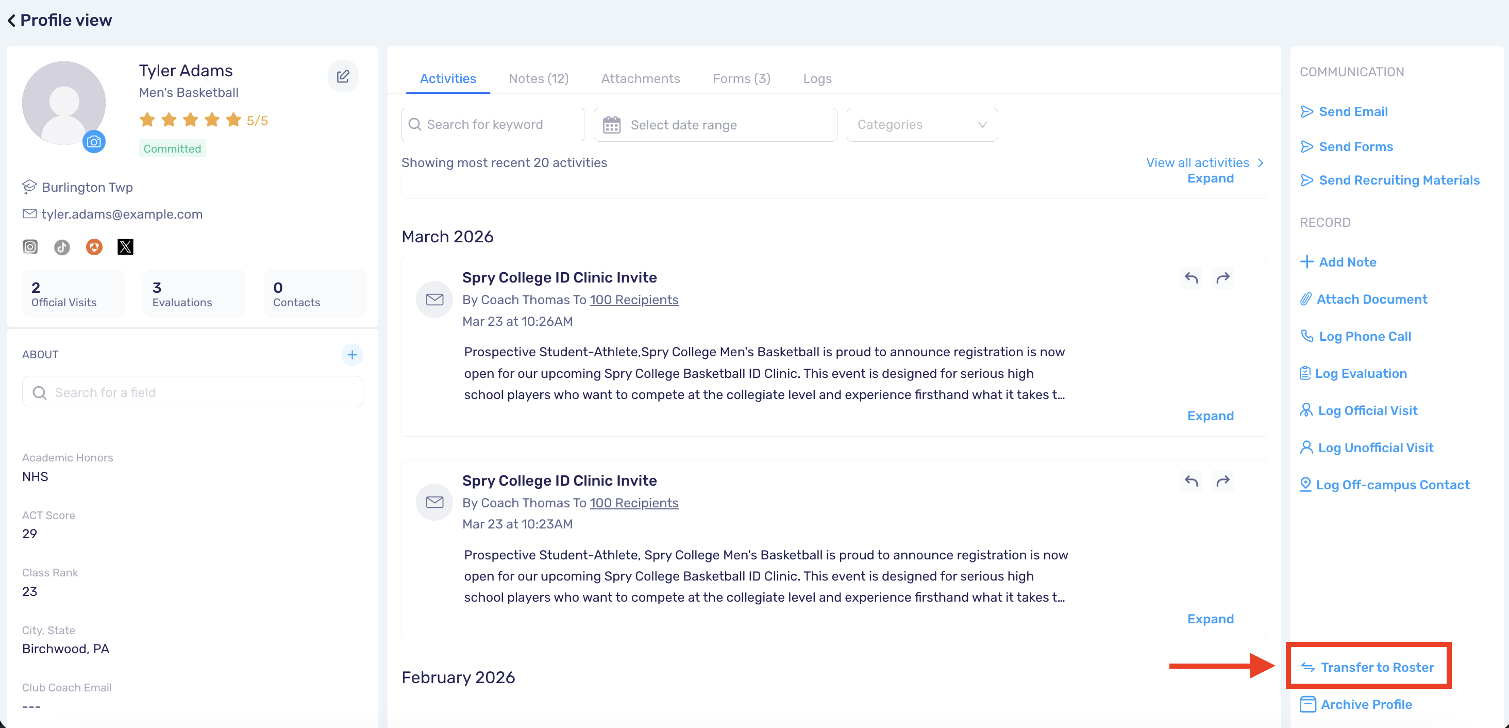The width and height of the screenshot is (1509, 728).
Task: Click the default avatar profile picture
Action: click(x=64, y=103)
